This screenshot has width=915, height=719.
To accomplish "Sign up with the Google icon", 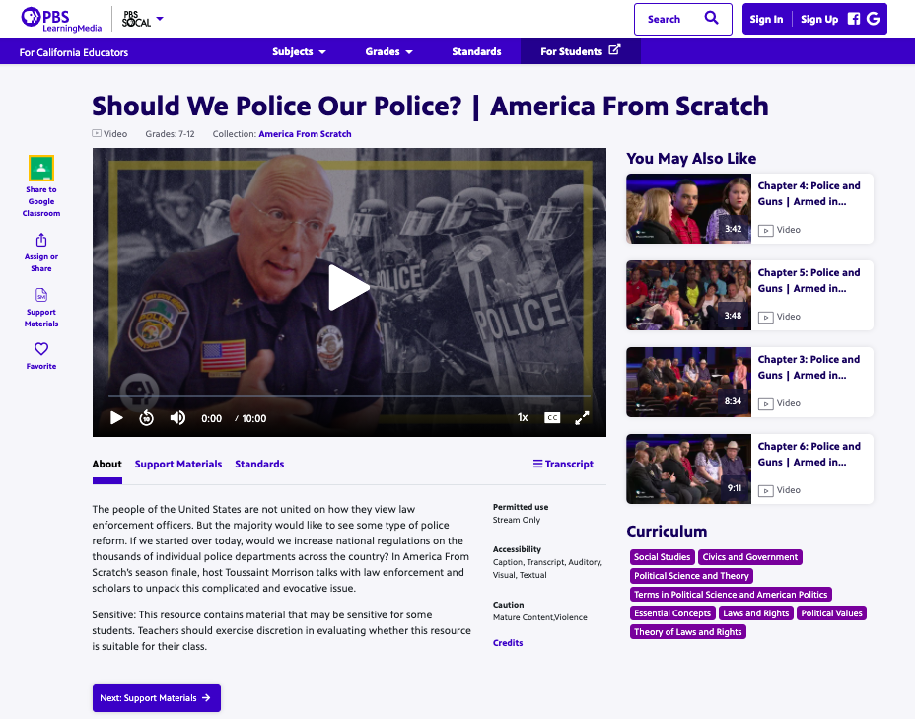I will click(x=872, y=18).
